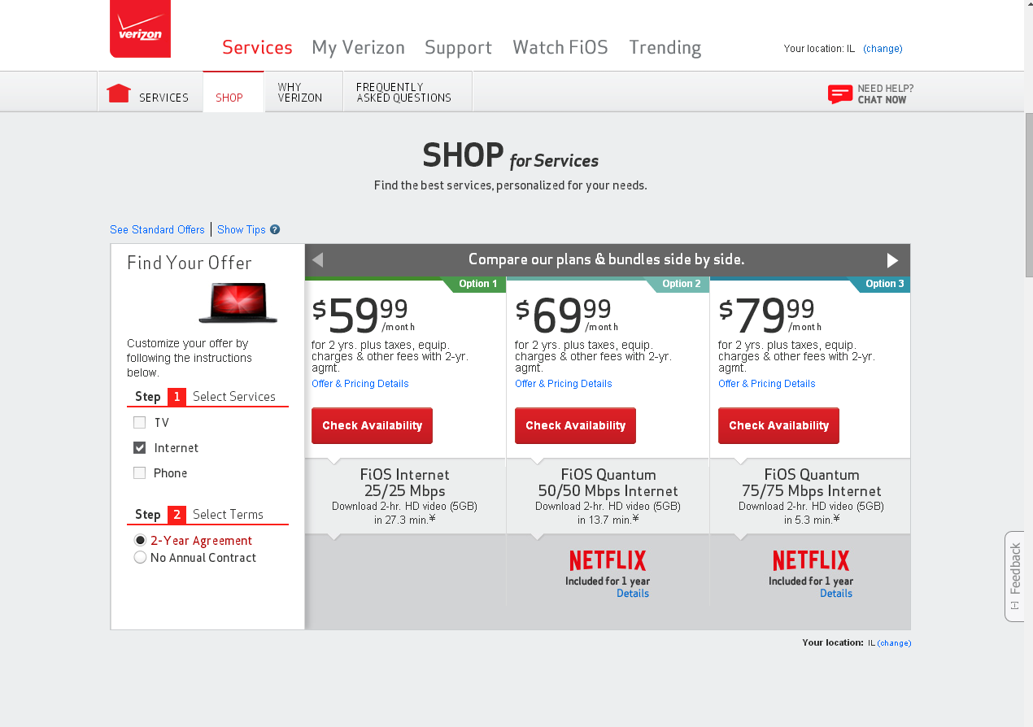The width and height of the screenshot is (1033, 727).
Task: Click the Option 1 green label tab
Action: (x=475, y=285)
